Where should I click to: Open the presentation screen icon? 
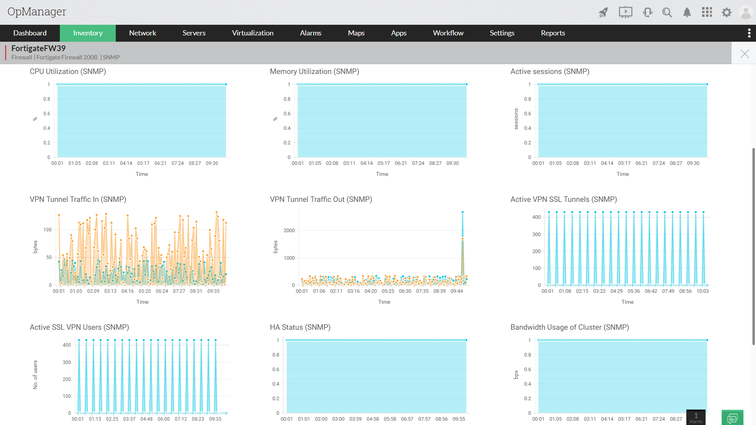(x=625, y=13)
